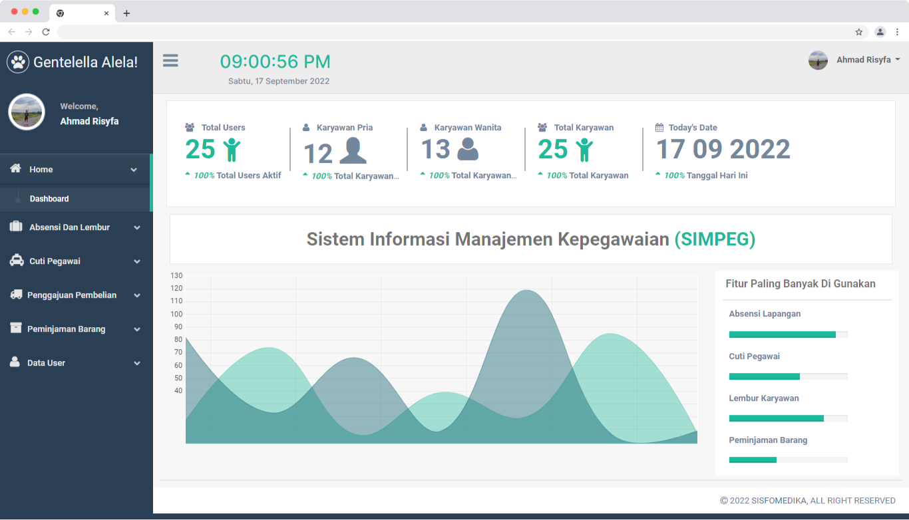Click the Penggajuan Pembelian truck icon
The height and width of the screenshot is (520, 909).
point(16,295)
